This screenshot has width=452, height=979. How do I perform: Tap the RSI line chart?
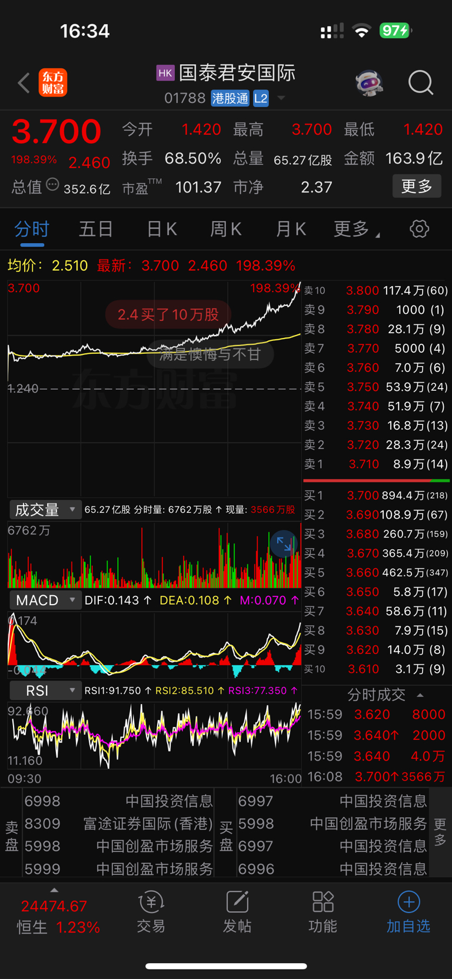coord(154,736)
